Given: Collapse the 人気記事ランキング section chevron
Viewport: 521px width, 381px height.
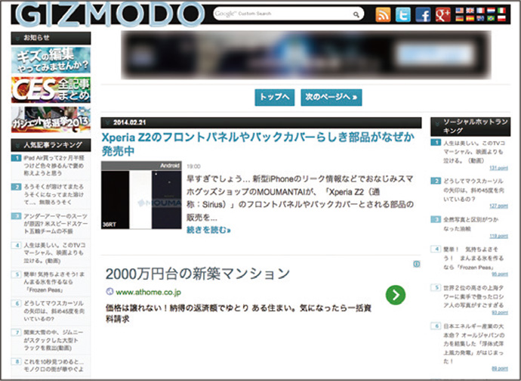Looking at the screenshot, I should [17, 145].
